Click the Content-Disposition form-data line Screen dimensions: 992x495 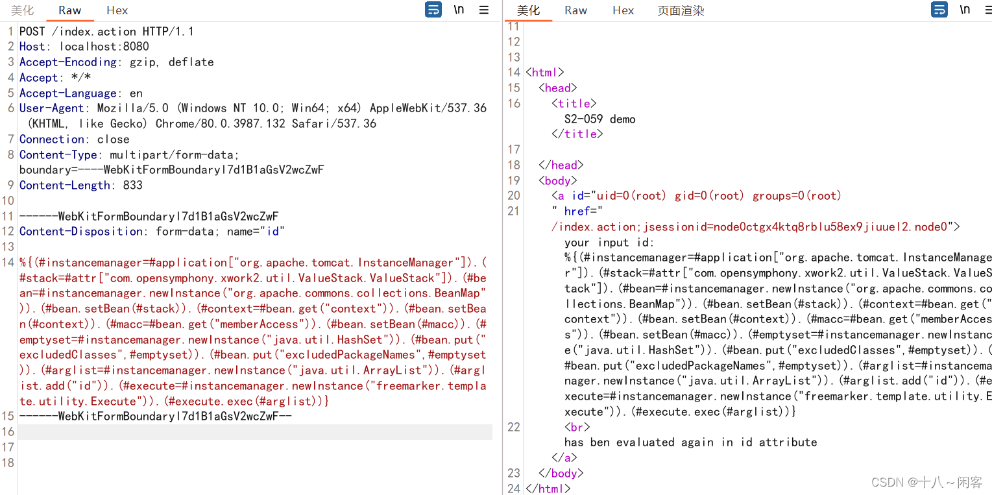tap(152, 232)
